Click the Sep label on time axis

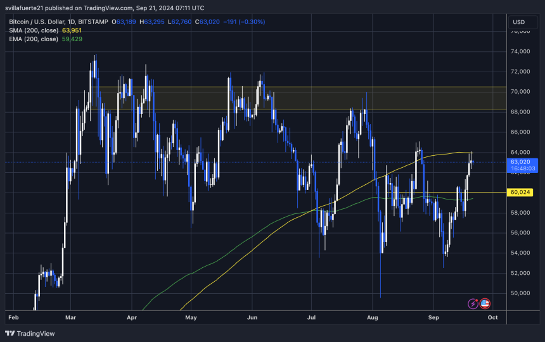434,315
